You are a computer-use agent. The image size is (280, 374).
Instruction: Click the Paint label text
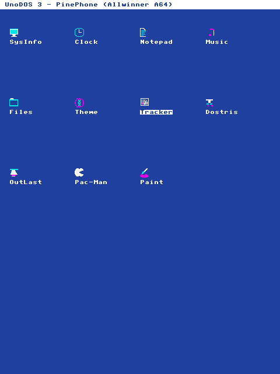pos(152,182)
